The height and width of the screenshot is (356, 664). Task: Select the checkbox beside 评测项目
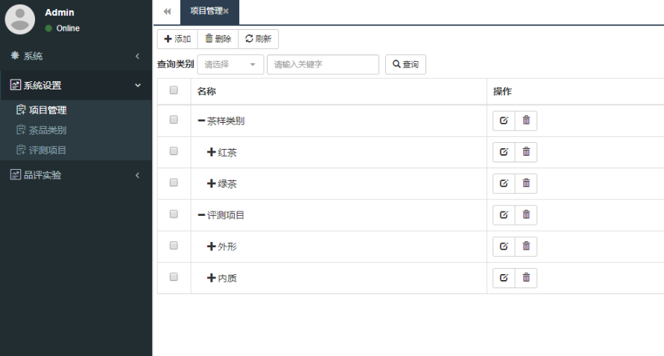pyautogui.click(x=174, y=214)
